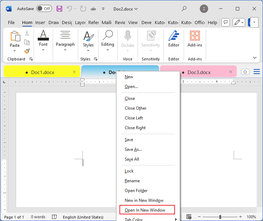Open the Comments speech bubble button
This screenshot has height=221, width=263.
pyautogui.click(x=226, y=22)
